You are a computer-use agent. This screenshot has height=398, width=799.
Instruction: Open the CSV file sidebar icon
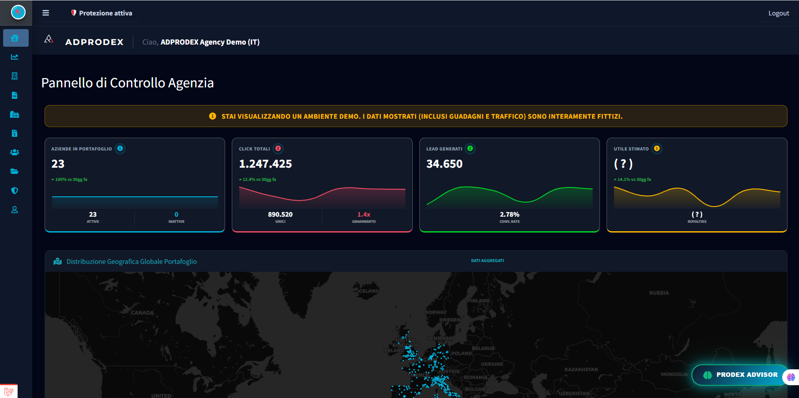point(15,95)
